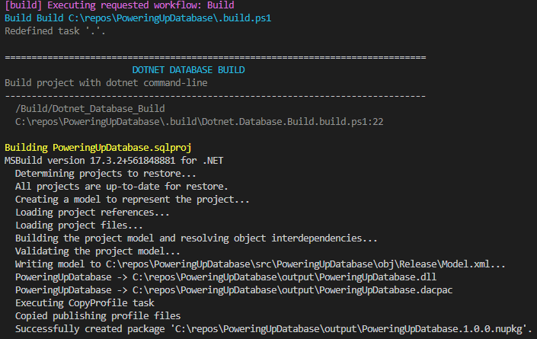Viewport: 537px width, 339px height.
Task: Click 'Building PoweringUpDatabase.sqlproj' yellow line
Action: point(98,148)
